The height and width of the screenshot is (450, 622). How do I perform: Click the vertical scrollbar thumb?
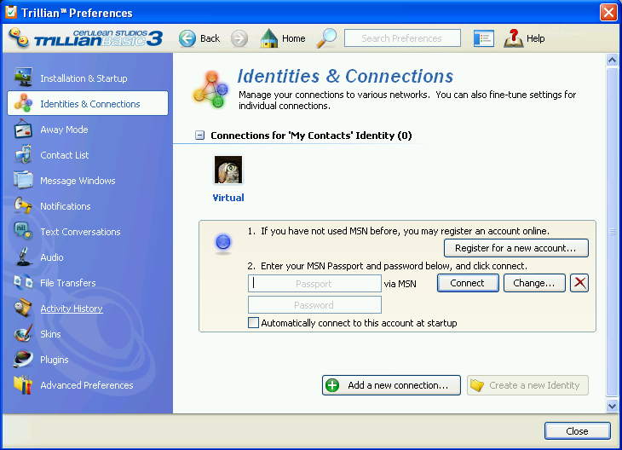(612, 232)
